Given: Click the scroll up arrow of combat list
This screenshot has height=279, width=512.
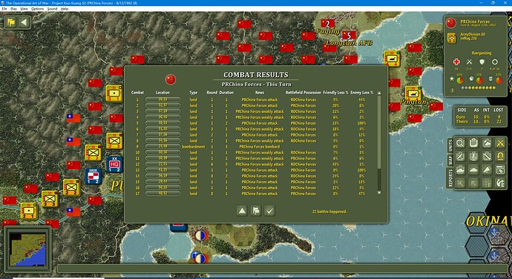Looking at the screenshot, I should [379, 93].
